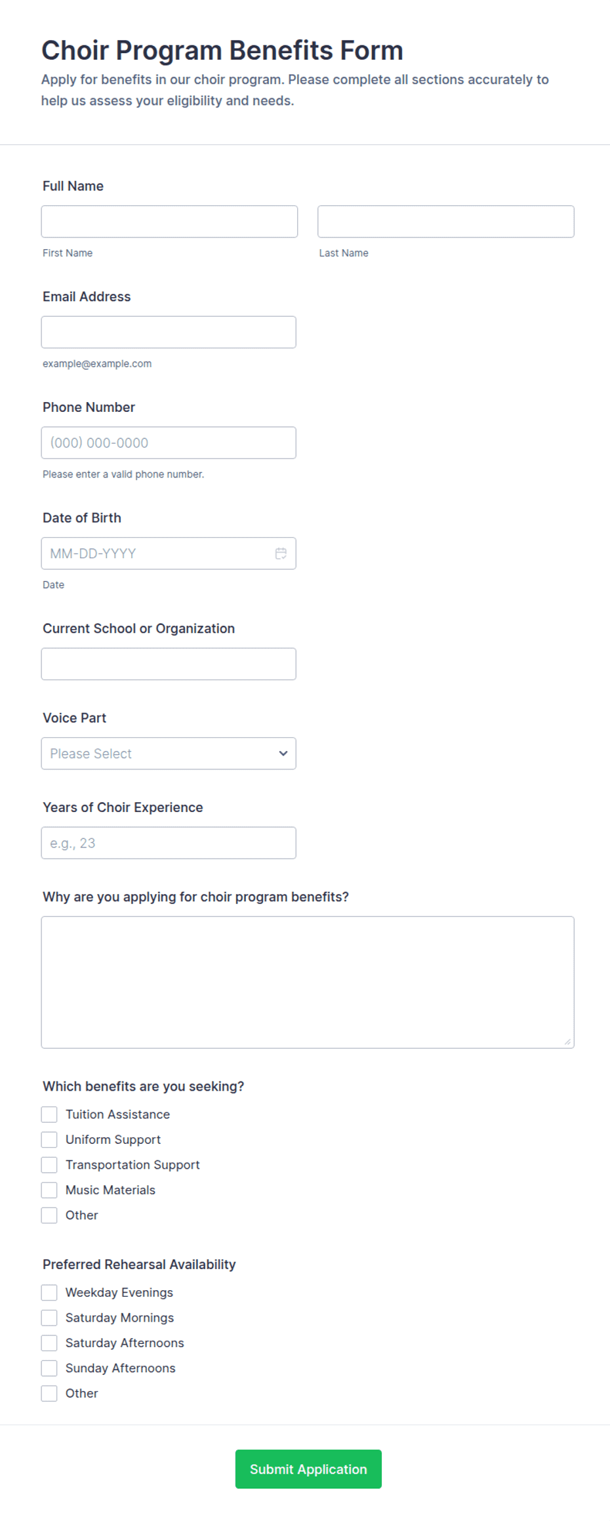Image resolution: width=610 pixels, height=1521 pixels.
Task: Enable the Uniform Support checkbox
Action: point(49,1139)
